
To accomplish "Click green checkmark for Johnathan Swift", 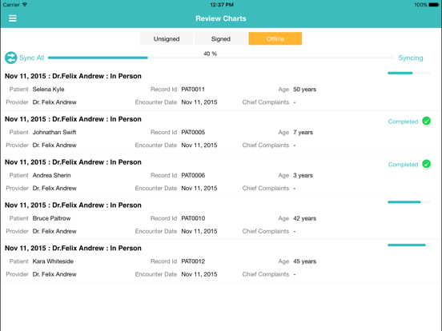I will point(426,121).
